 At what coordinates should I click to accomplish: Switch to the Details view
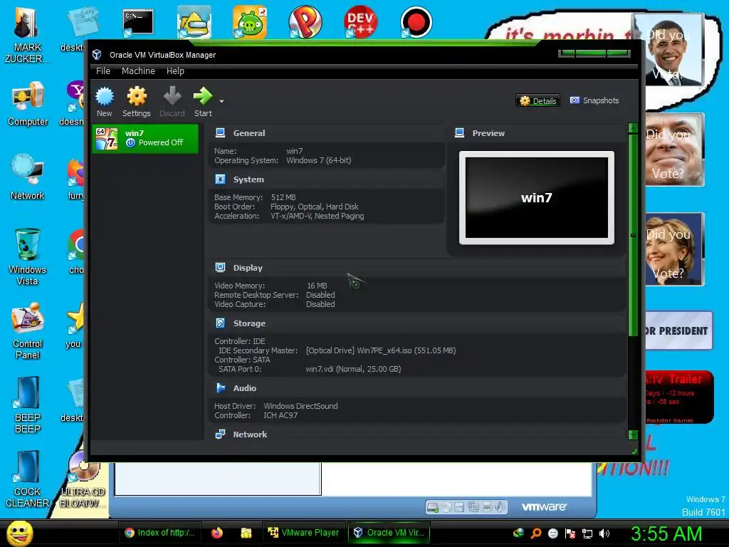pos(538,101)
